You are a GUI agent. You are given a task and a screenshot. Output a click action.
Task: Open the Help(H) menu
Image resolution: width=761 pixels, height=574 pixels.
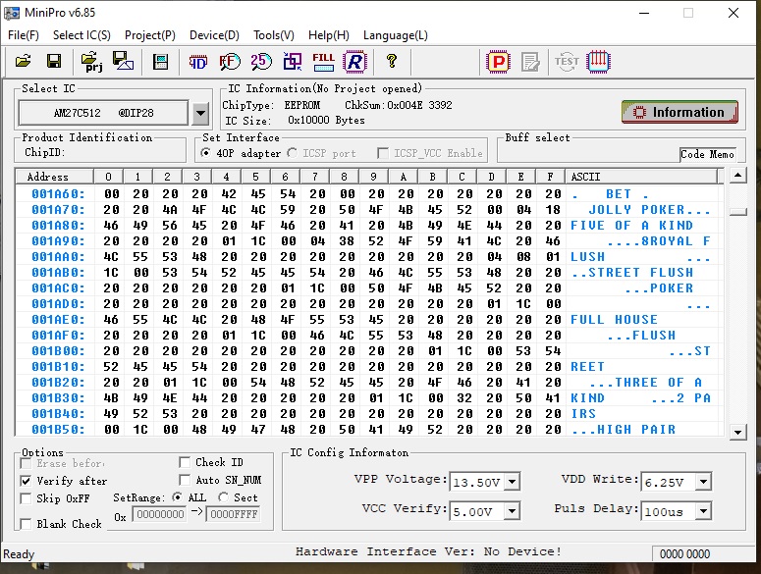pyautogui.click(x=329, y=35)
